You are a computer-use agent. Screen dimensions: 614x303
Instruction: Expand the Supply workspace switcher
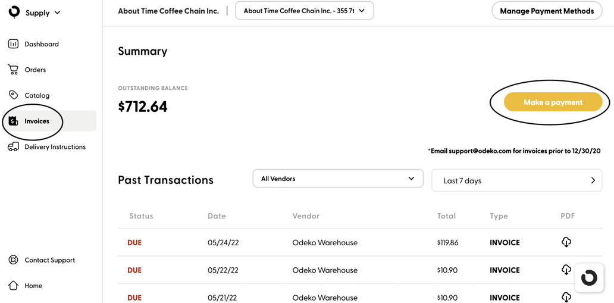(57, 13)
